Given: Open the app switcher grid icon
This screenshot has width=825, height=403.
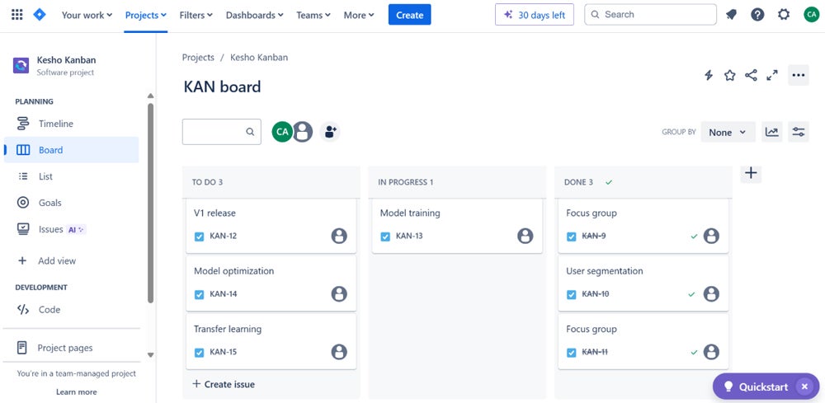Looking at the screenshot, I should tap(16, 15).
